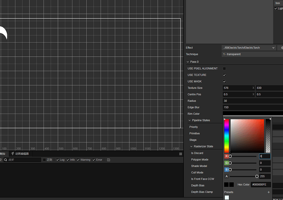Click the red R channel label

[226, 156]
